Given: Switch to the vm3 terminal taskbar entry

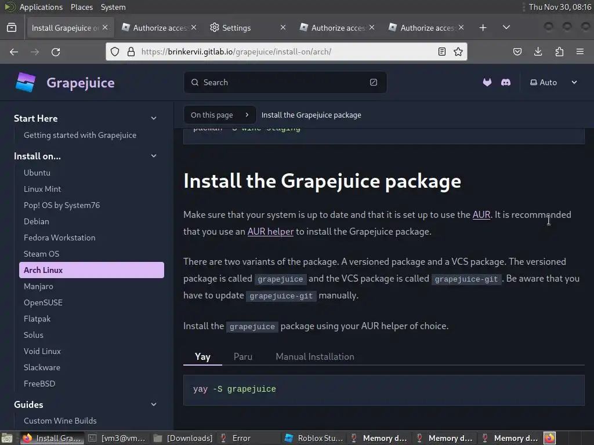Looking at the screenshot, I should (118, 438).
